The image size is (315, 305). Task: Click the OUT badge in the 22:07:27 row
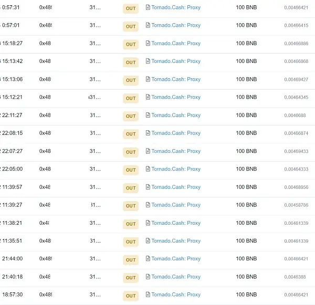[131, 152]
